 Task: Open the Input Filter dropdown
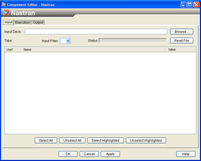(65, 41)
